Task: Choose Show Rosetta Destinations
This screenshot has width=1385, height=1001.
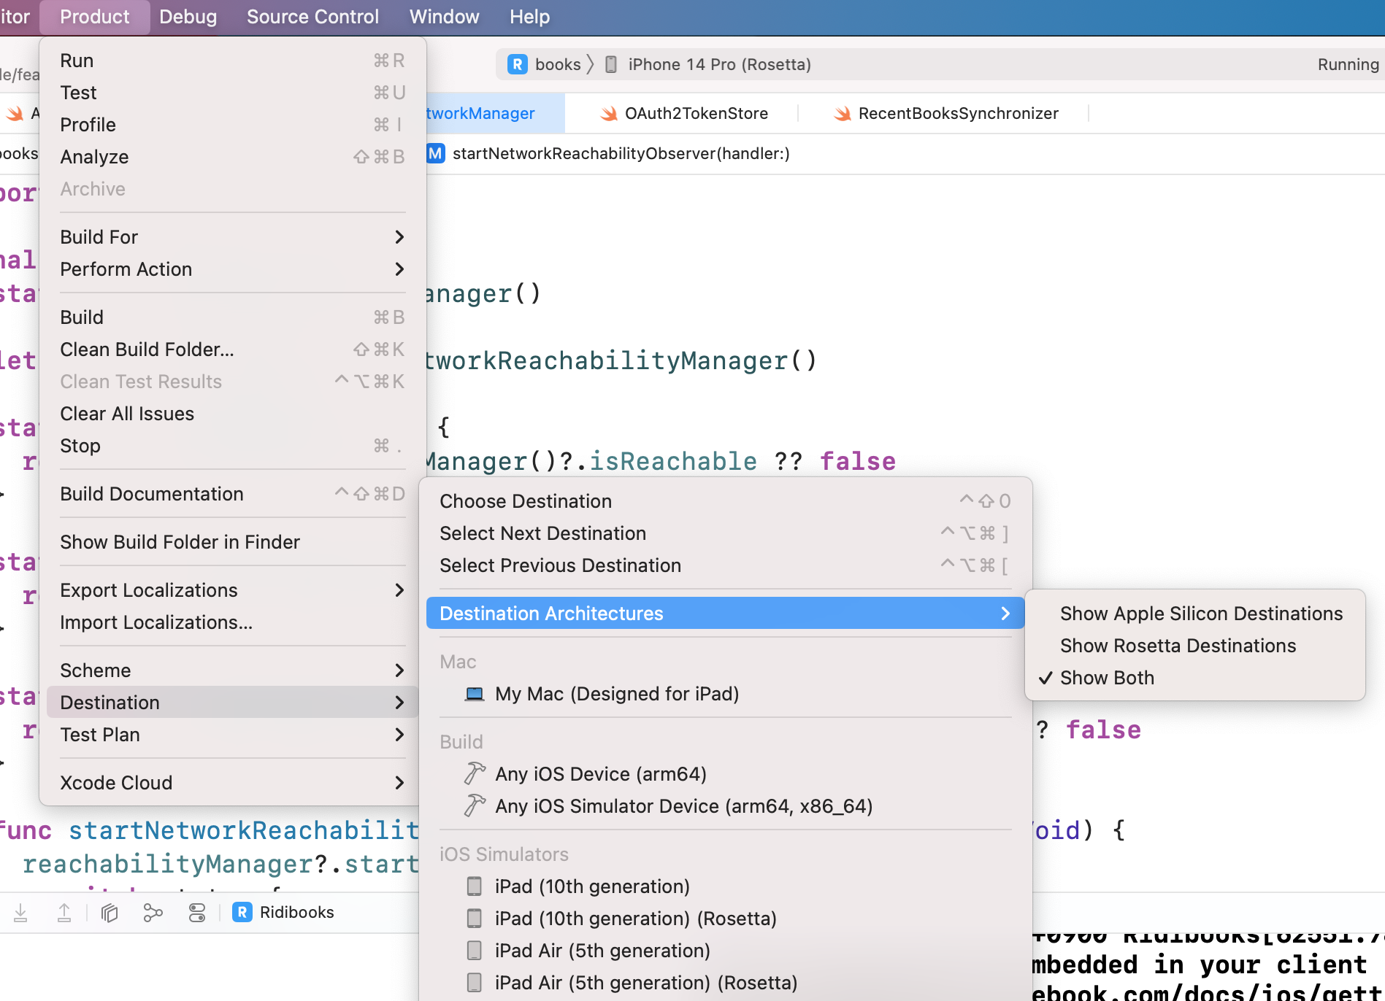Action: pos(1178,646)
